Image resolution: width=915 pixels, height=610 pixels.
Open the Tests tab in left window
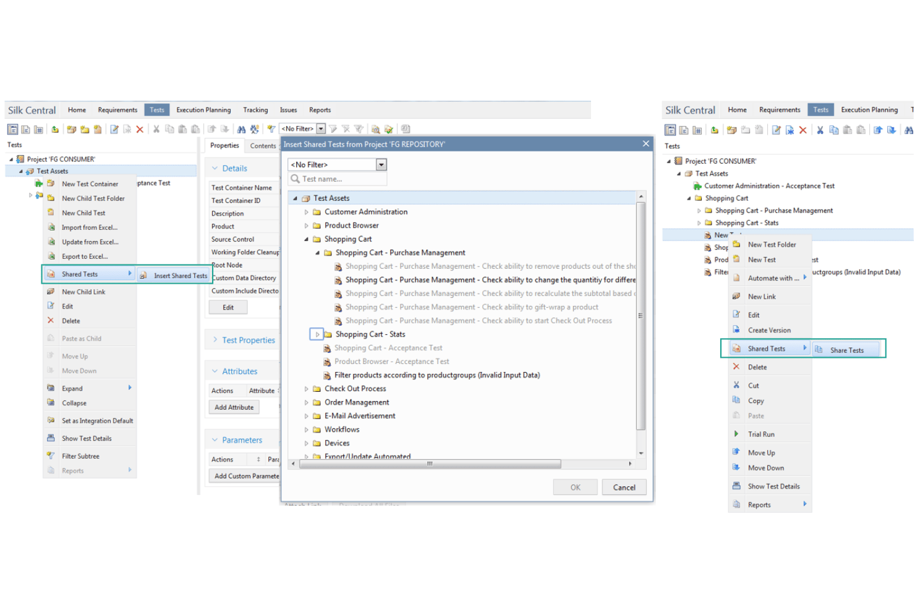tap(157, 110)
